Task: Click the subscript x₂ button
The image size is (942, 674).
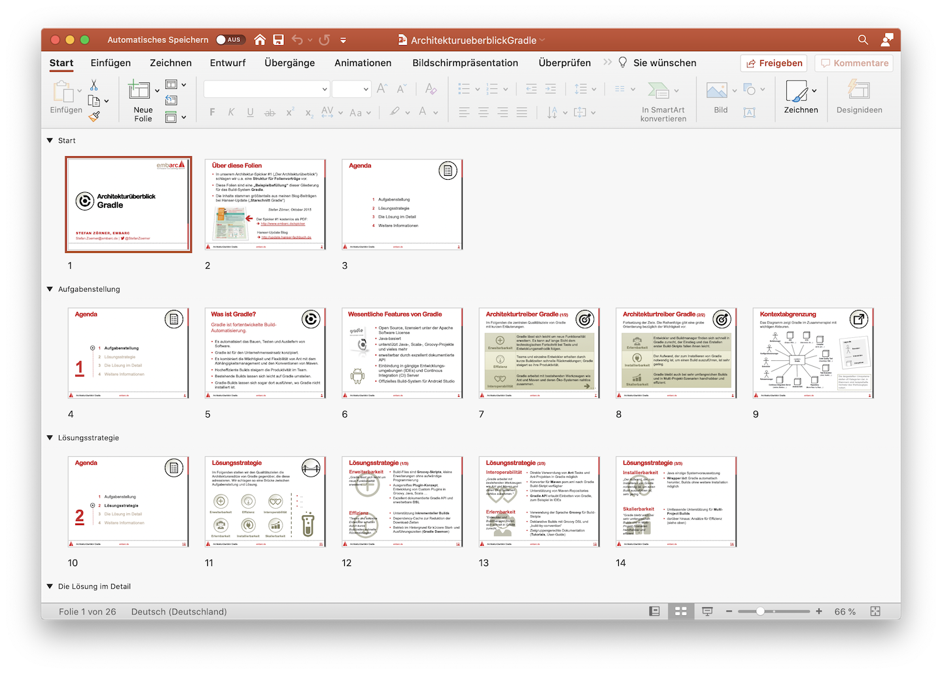Action: 309,112
